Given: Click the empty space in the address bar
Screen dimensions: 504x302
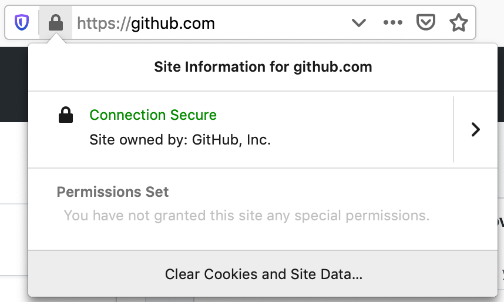Looking at the screenshot, I should 282,24.
